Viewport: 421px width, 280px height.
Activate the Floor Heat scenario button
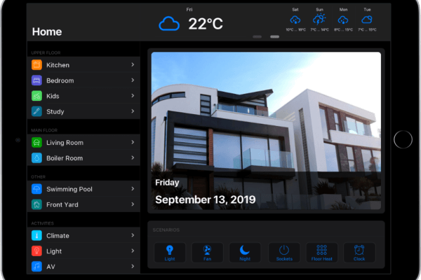click(x=321, y=252)
